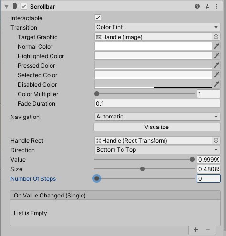
Task: Uncheck the Interactable checkbox
Action: click(x=98, y=18)
